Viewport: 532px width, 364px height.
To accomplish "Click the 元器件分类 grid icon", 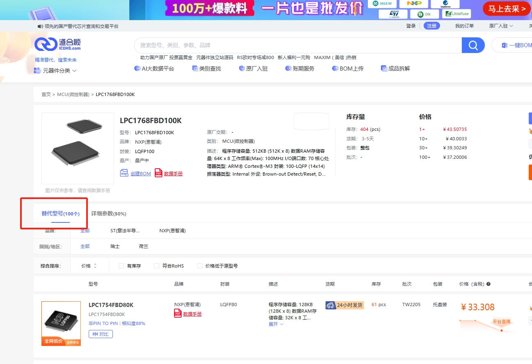I will pyautogui.click(x=37, y=71).
